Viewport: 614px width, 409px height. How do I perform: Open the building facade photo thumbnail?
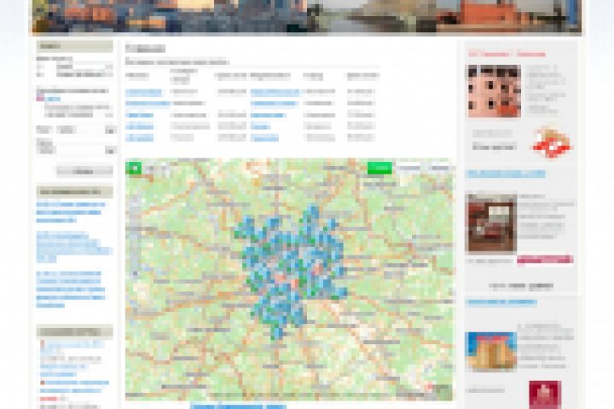(x=494, y=91)
